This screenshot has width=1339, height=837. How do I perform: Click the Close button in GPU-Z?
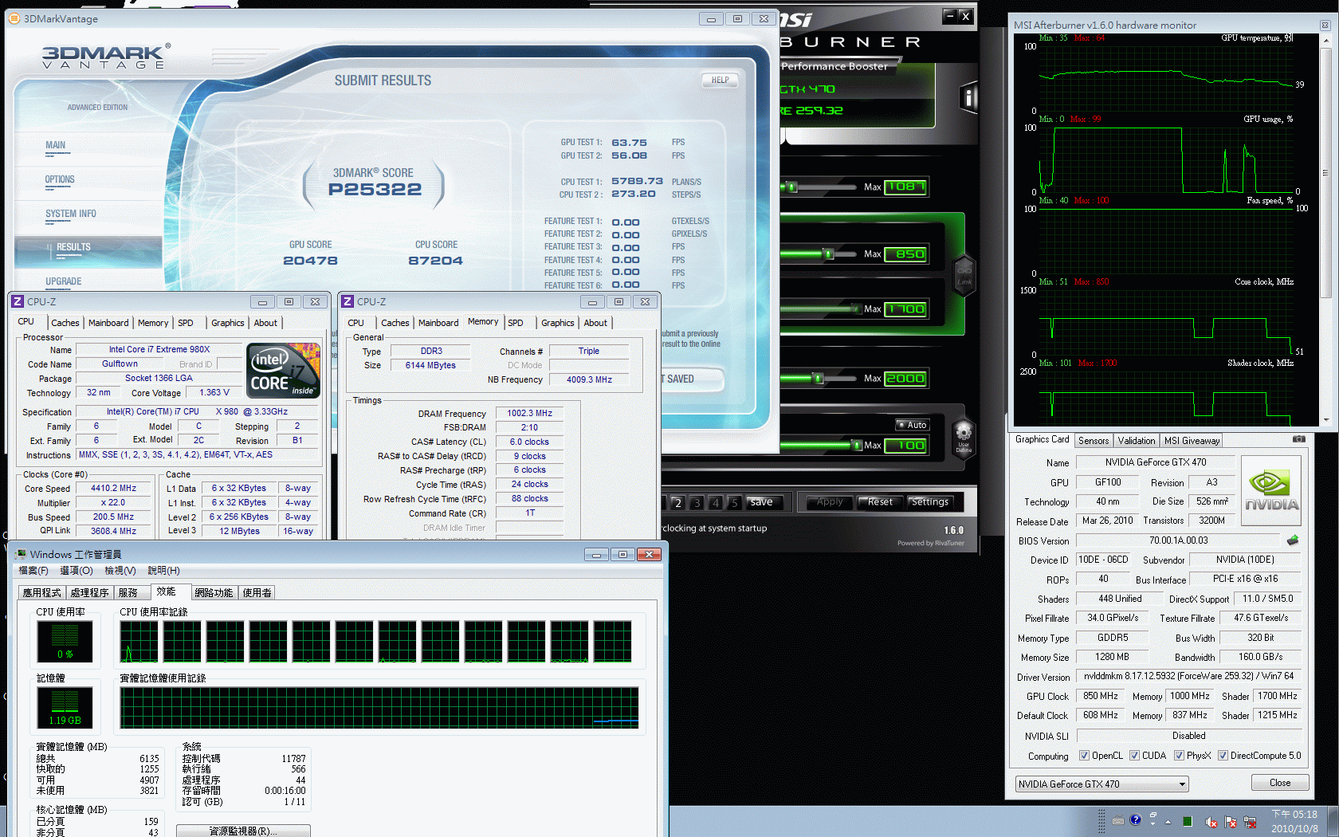click(1280, 783)
